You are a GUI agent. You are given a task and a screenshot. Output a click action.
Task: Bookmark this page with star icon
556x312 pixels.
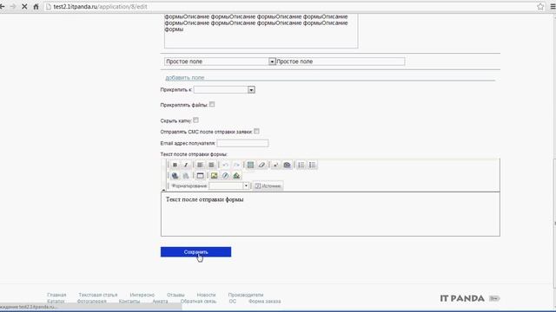click(540, 7)
